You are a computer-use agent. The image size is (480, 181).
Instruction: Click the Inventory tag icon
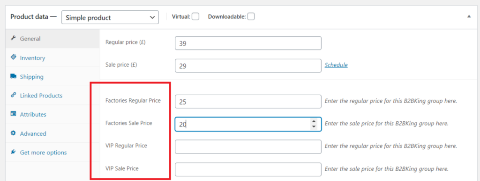point(13,57)
